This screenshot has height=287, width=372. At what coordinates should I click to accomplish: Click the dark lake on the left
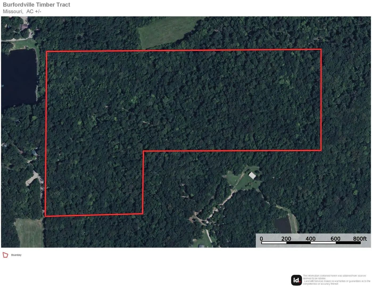coord(19,78)
